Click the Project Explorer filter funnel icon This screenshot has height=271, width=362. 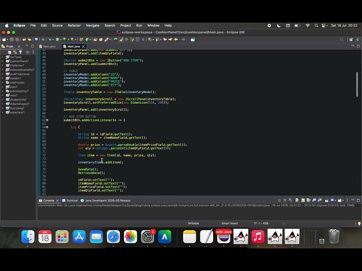click(x=20, y=53)
